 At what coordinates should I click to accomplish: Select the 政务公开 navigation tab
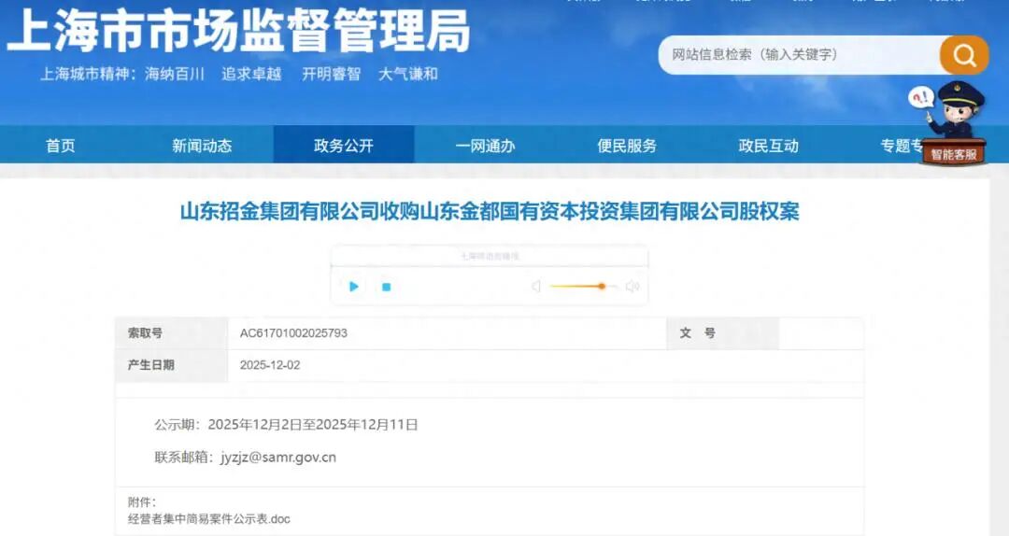[x=344, y=146]
